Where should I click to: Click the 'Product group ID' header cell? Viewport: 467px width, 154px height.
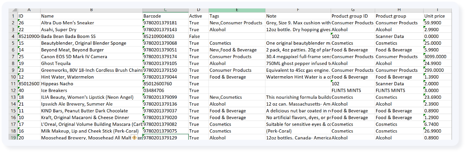[x=353, y=16]
